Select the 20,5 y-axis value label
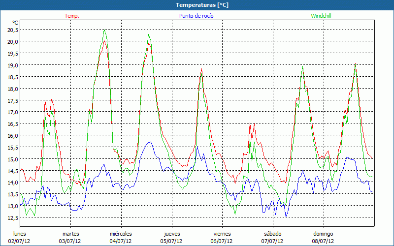Screen dimensions: 394x246 point(13,30)
